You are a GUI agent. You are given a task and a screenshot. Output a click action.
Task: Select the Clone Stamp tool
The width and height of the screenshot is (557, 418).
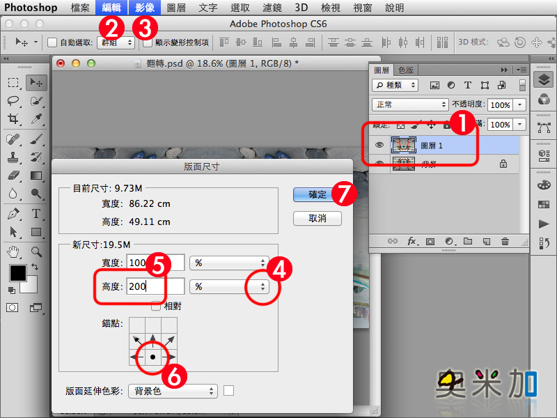point(13,157)
